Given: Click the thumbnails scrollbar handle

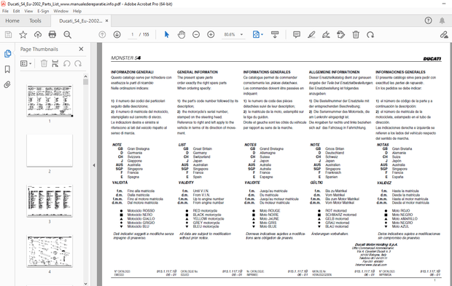Looking at the screenshot, I should [85, 82].
